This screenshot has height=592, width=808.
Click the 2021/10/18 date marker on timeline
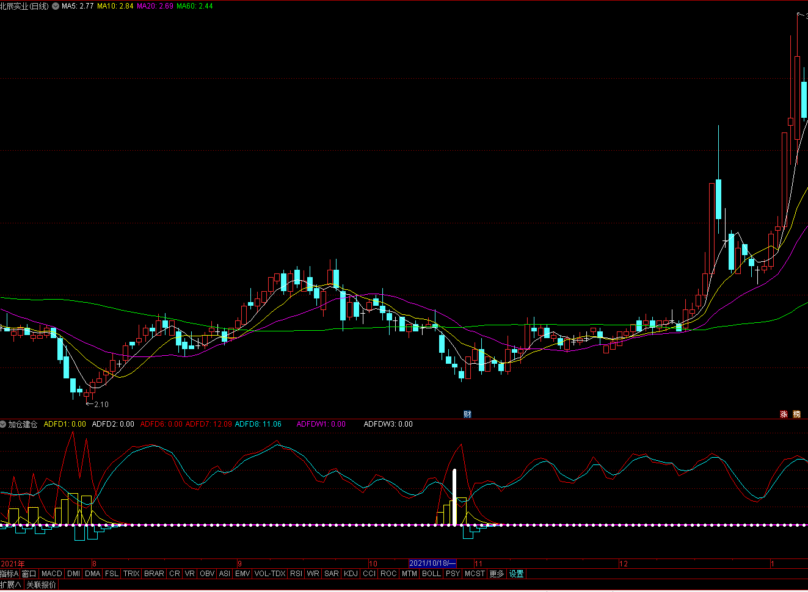click(432, 563)
